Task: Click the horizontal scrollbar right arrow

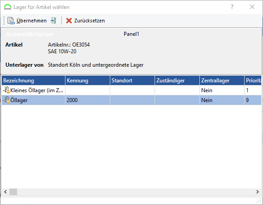Action: tap(258, 192)
